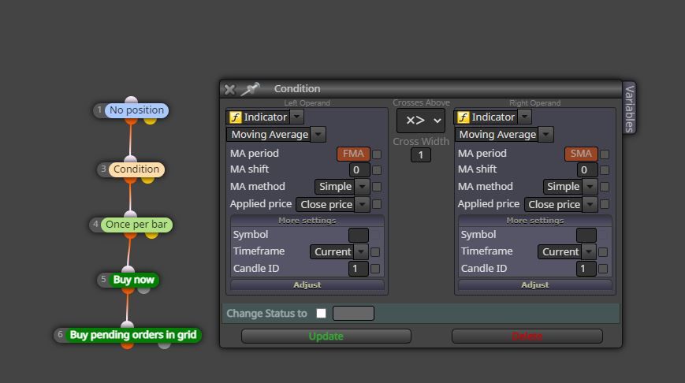Image resolution: width=685 pixels, height=383 pixels.
Task: Click the input connector atop No position block
Action: [131, 100]
